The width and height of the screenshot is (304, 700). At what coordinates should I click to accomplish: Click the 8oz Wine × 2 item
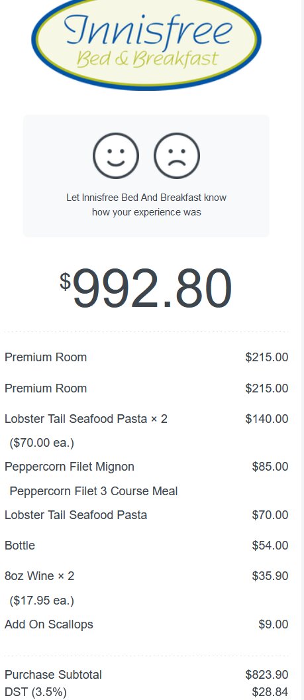click(39, 576)
